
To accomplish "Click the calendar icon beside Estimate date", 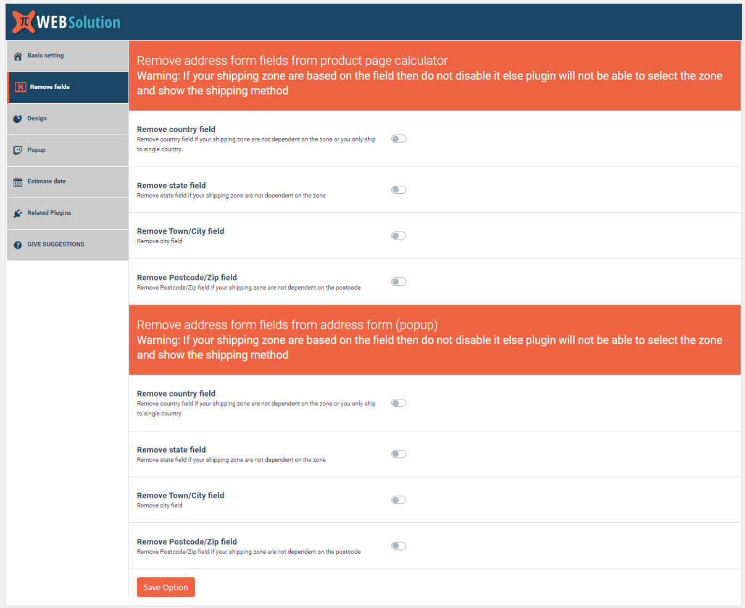I will click(18, 181).
